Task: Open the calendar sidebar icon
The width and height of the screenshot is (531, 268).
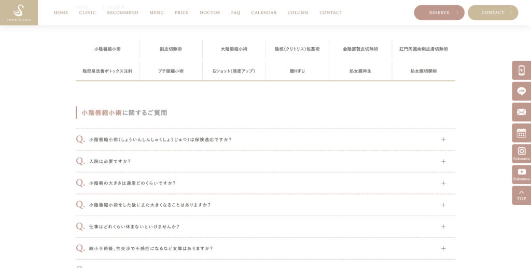Action: (x=521, y=133)
